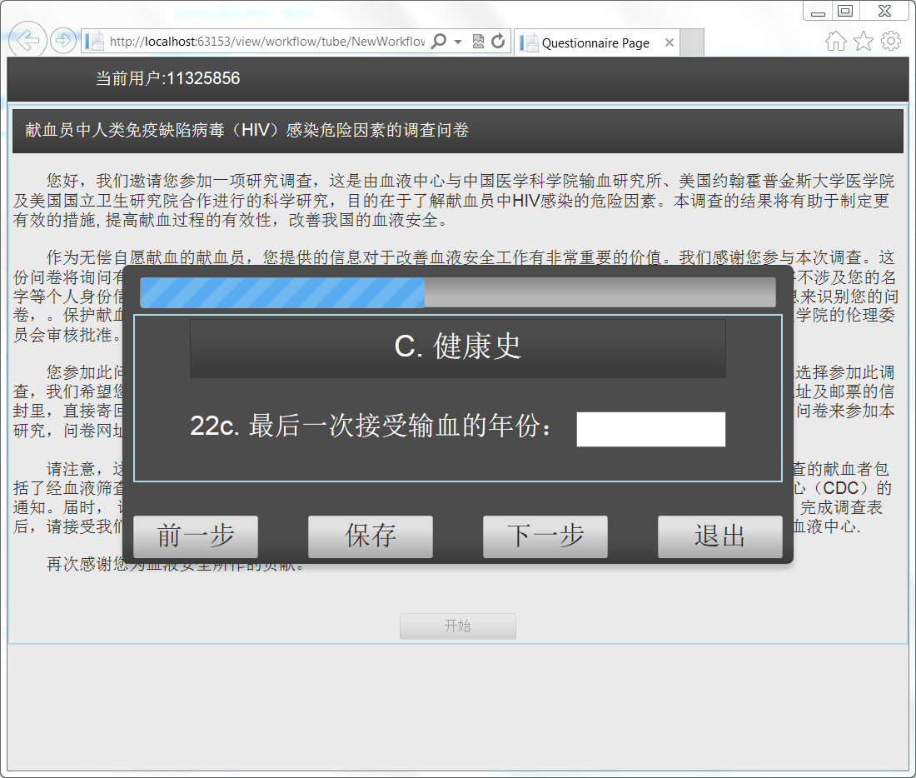Click the 退出 exit button
Screen dimensions: 916x778
(x=719, y=536)
